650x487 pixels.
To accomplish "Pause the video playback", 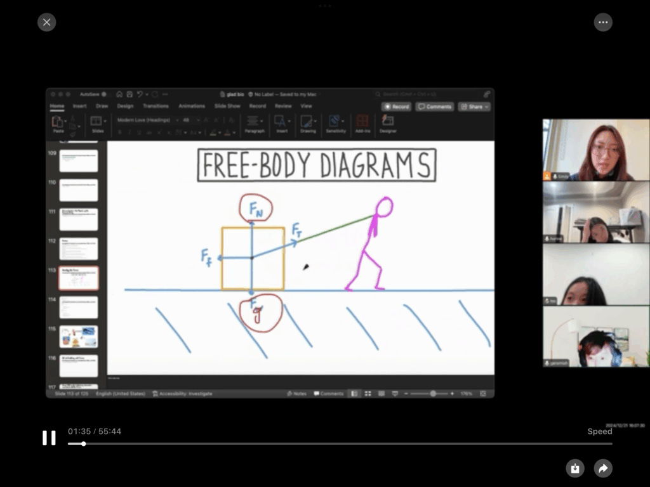I will click(x=49, y=438).
